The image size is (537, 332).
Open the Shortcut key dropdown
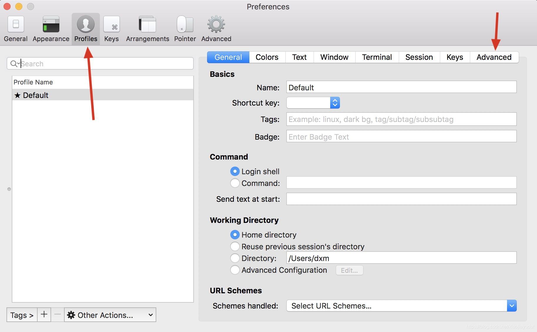(x=313, y=103)
